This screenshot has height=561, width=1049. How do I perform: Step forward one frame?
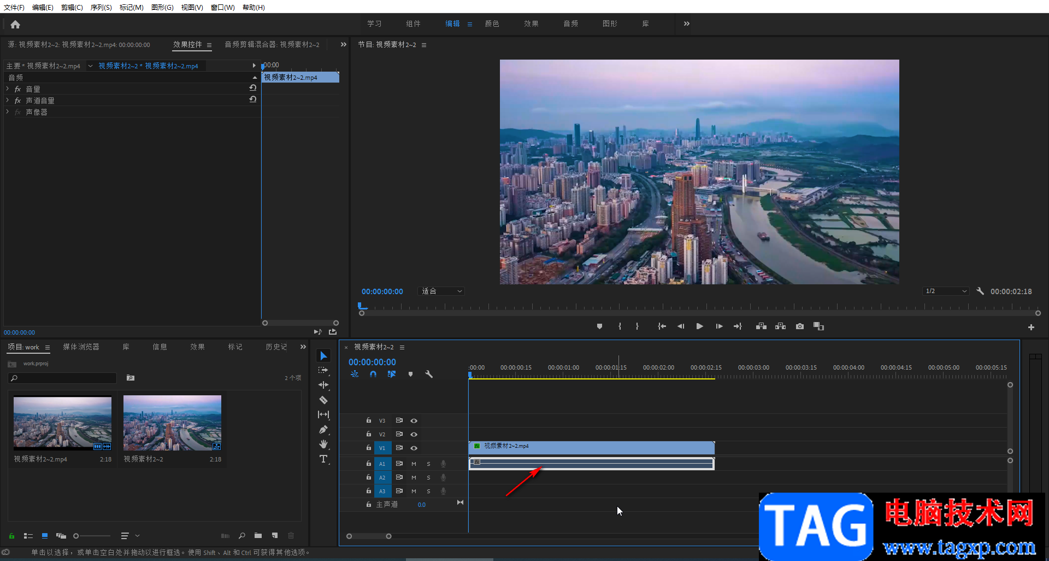point(719,326)
